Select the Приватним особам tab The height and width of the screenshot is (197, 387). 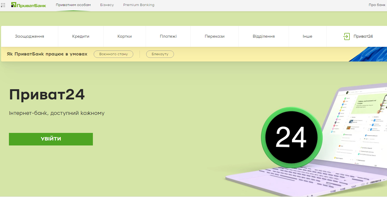[73, 5]
